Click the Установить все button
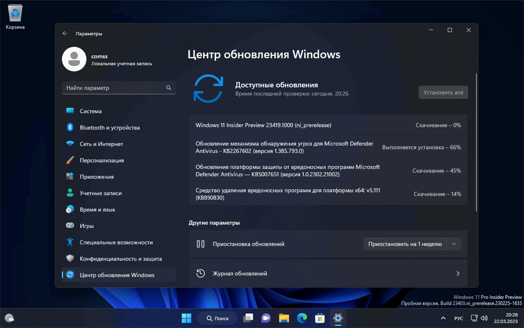 coord(443,92)
